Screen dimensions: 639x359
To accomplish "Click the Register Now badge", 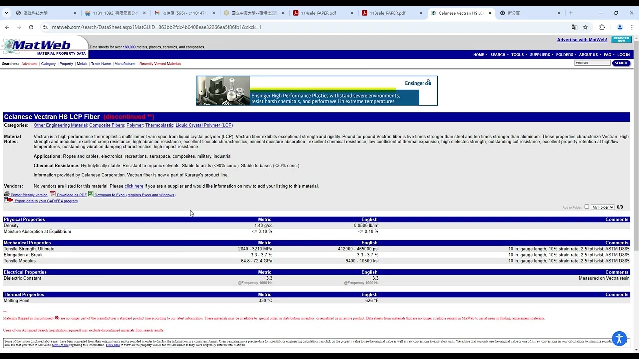I will coord(621,39).
